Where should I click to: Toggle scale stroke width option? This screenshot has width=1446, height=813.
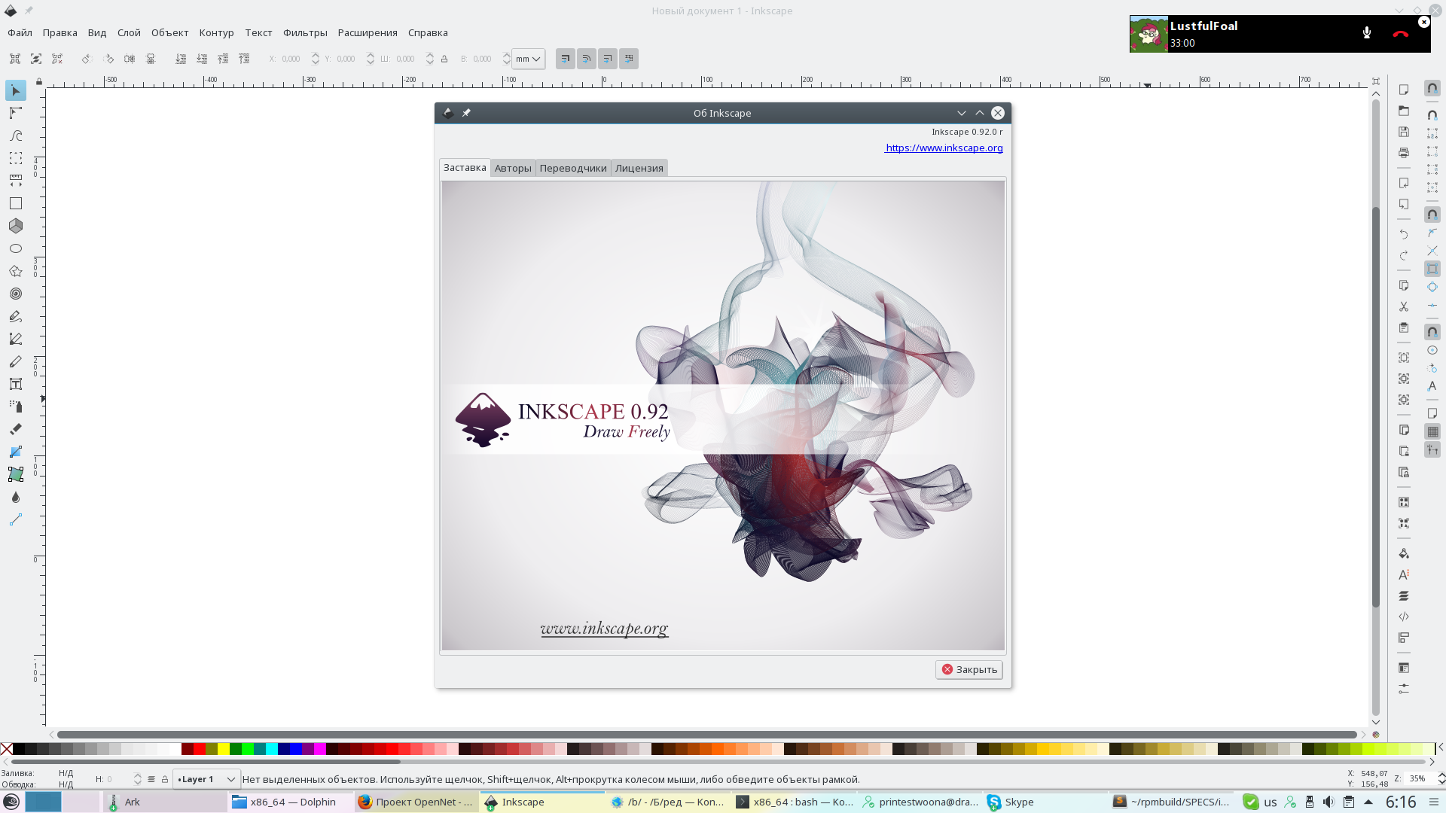click(566, 59)
